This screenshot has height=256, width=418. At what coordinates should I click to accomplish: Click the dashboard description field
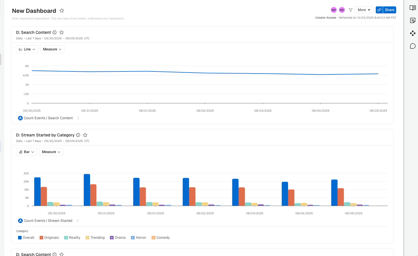[68, 19]
